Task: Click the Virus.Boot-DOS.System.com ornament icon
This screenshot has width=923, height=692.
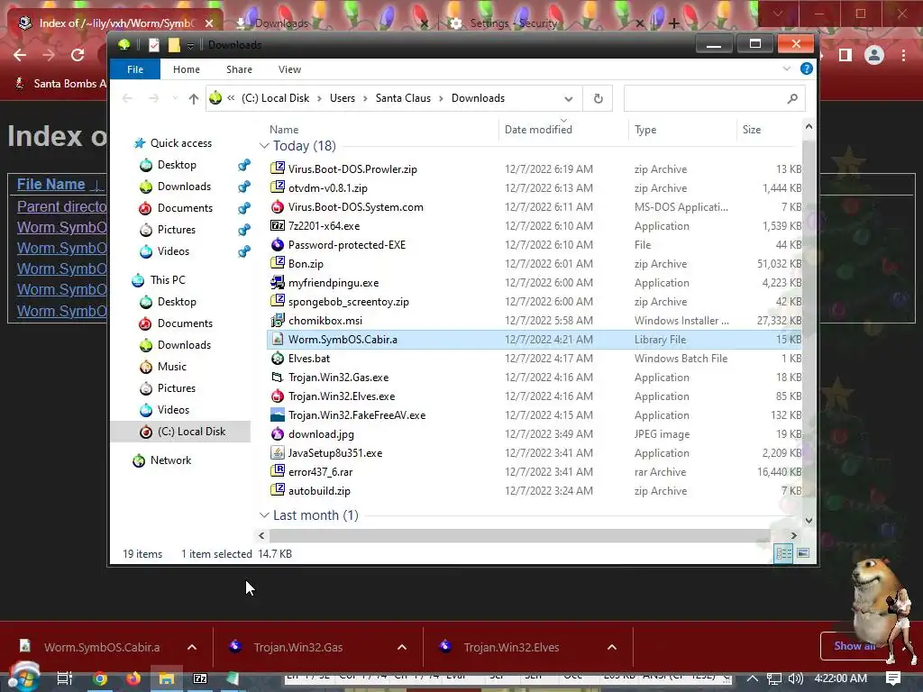Action: pos(278,206)
